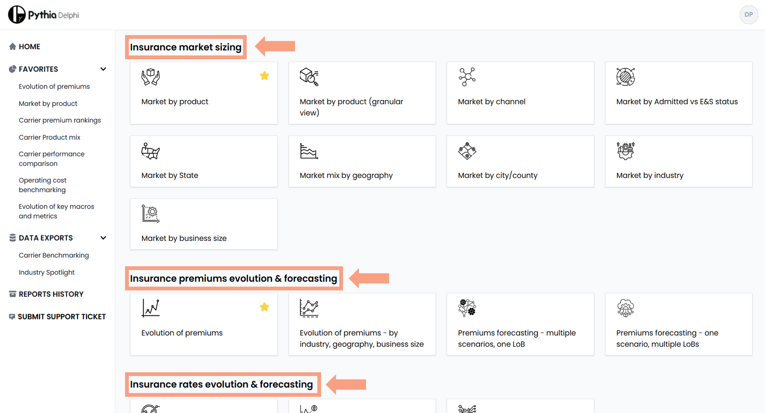The width and height of the screenshot is (765, 413).
Task: Click the Reports History archive icon
Action: tap(12, 294)
